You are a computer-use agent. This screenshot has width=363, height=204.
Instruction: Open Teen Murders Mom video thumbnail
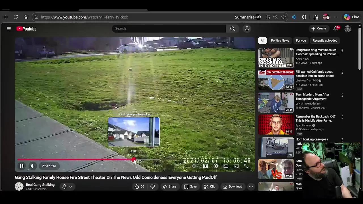point(276,102)
